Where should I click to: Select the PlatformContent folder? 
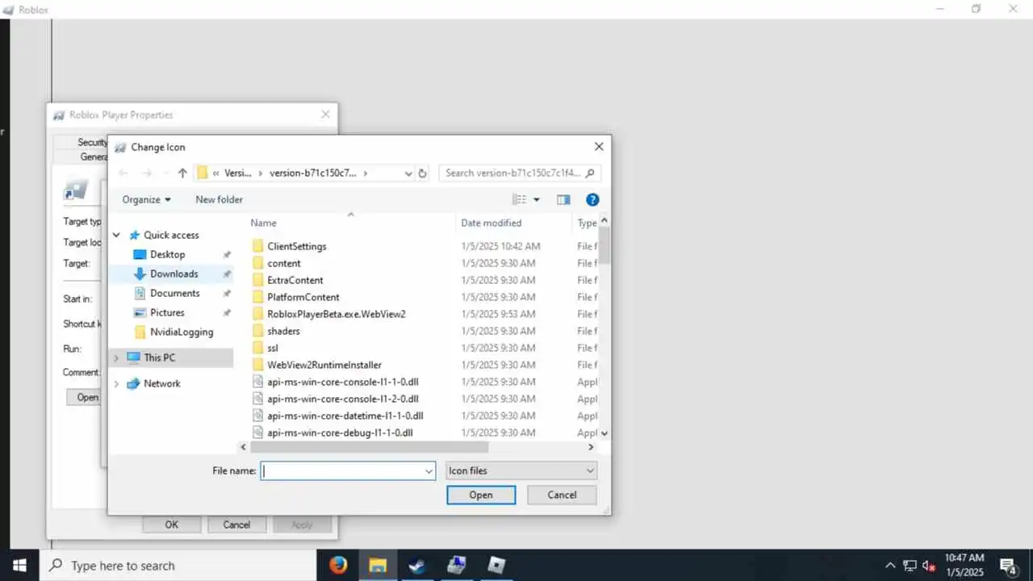click(303, 297)
